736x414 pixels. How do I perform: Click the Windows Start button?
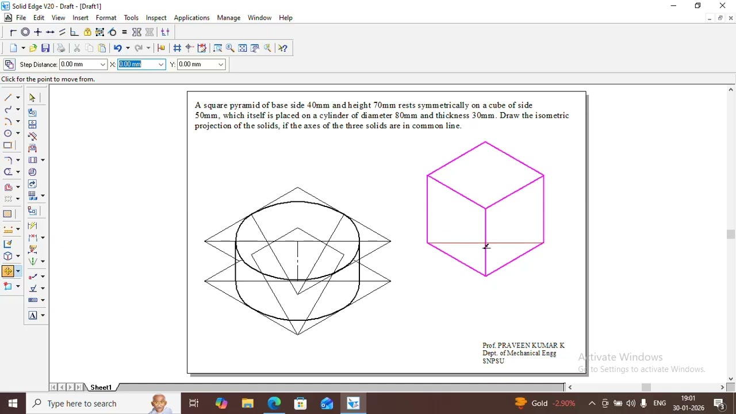[13, 404]
